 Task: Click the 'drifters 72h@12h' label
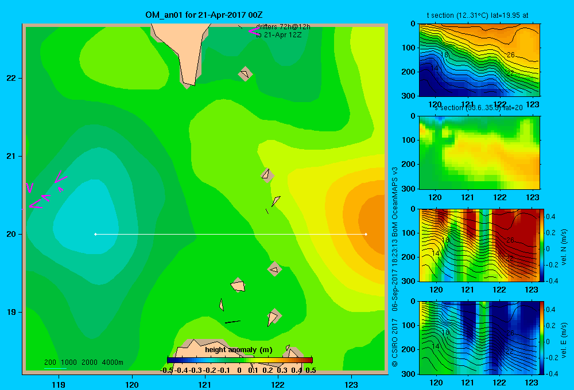(x=283, y=27)
